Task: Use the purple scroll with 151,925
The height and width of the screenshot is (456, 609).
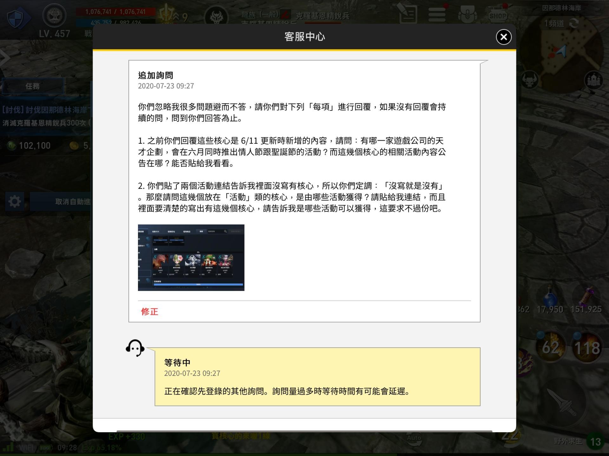Action: coord(586,299)
